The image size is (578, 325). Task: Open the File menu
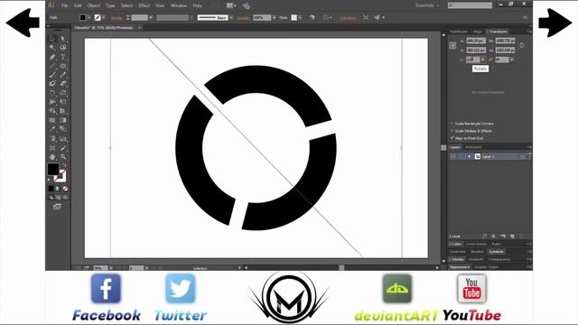pyautogui.click(x=64, y=5)
